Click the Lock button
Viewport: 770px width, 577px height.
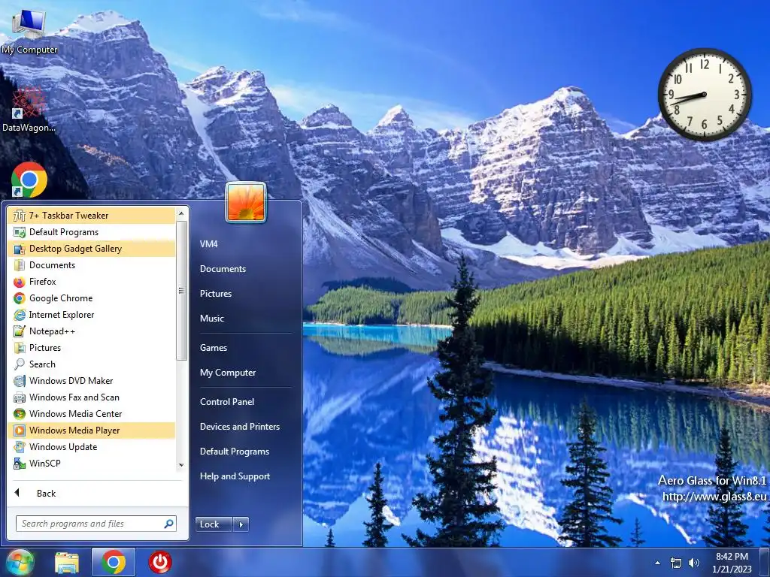(x=214, y=524)
